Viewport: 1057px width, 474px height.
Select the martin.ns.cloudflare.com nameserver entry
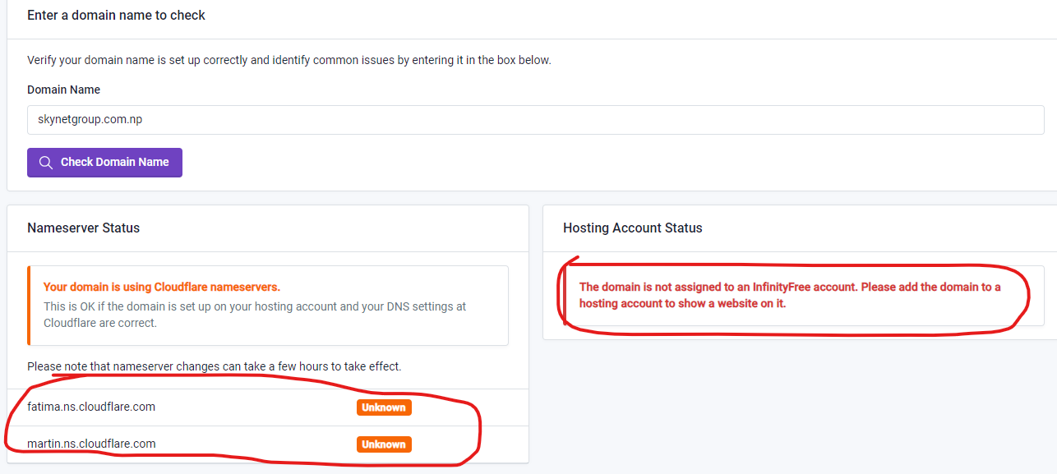point(91,444)
